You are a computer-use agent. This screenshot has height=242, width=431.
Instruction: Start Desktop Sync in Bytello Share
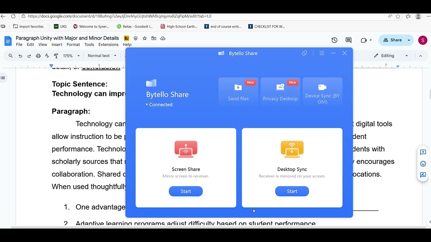coord(292,191)
